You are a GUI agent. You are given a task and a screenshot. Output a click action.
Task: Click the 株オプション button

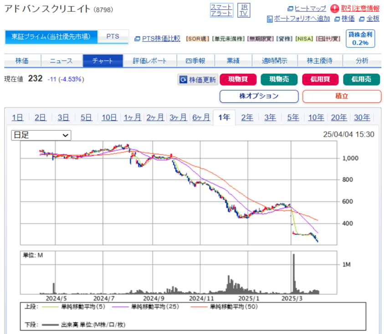[x=259, y=96]
